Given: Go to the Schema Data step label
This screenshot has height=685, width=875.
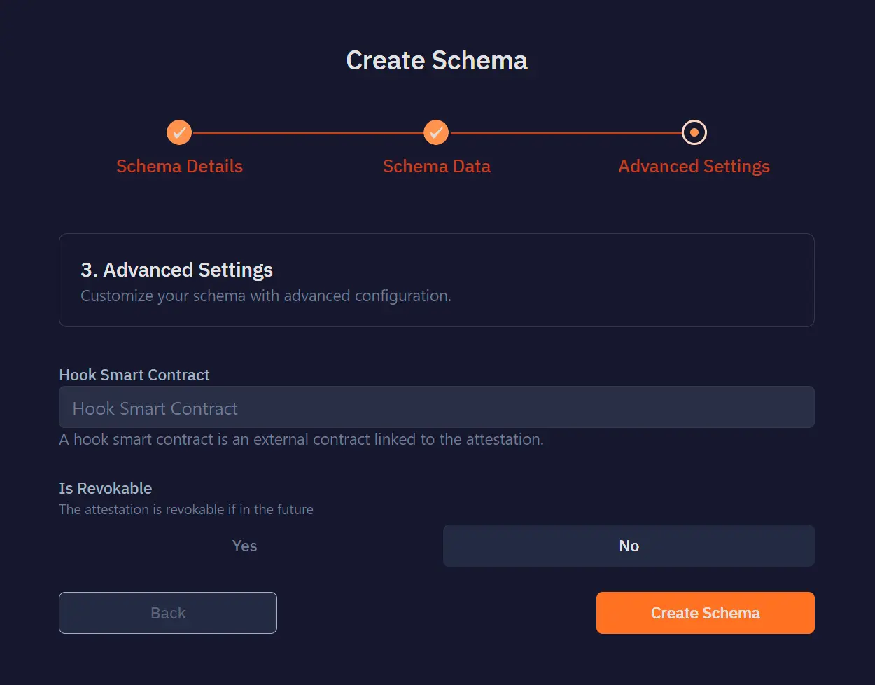Looking at the screenshot, I should tap(437, 167).
